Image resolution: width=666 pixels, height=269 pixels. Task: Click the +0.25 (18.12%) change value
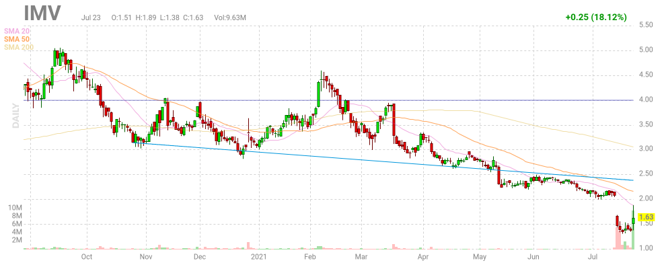click(x=596, y=16)
